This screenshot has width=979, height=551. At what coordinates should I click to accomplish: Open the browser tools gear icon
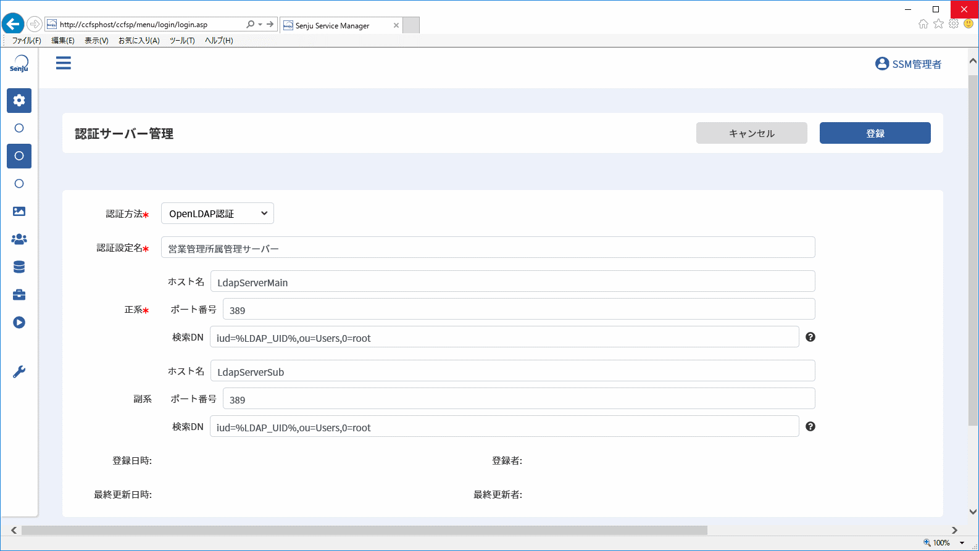[954, 24]
